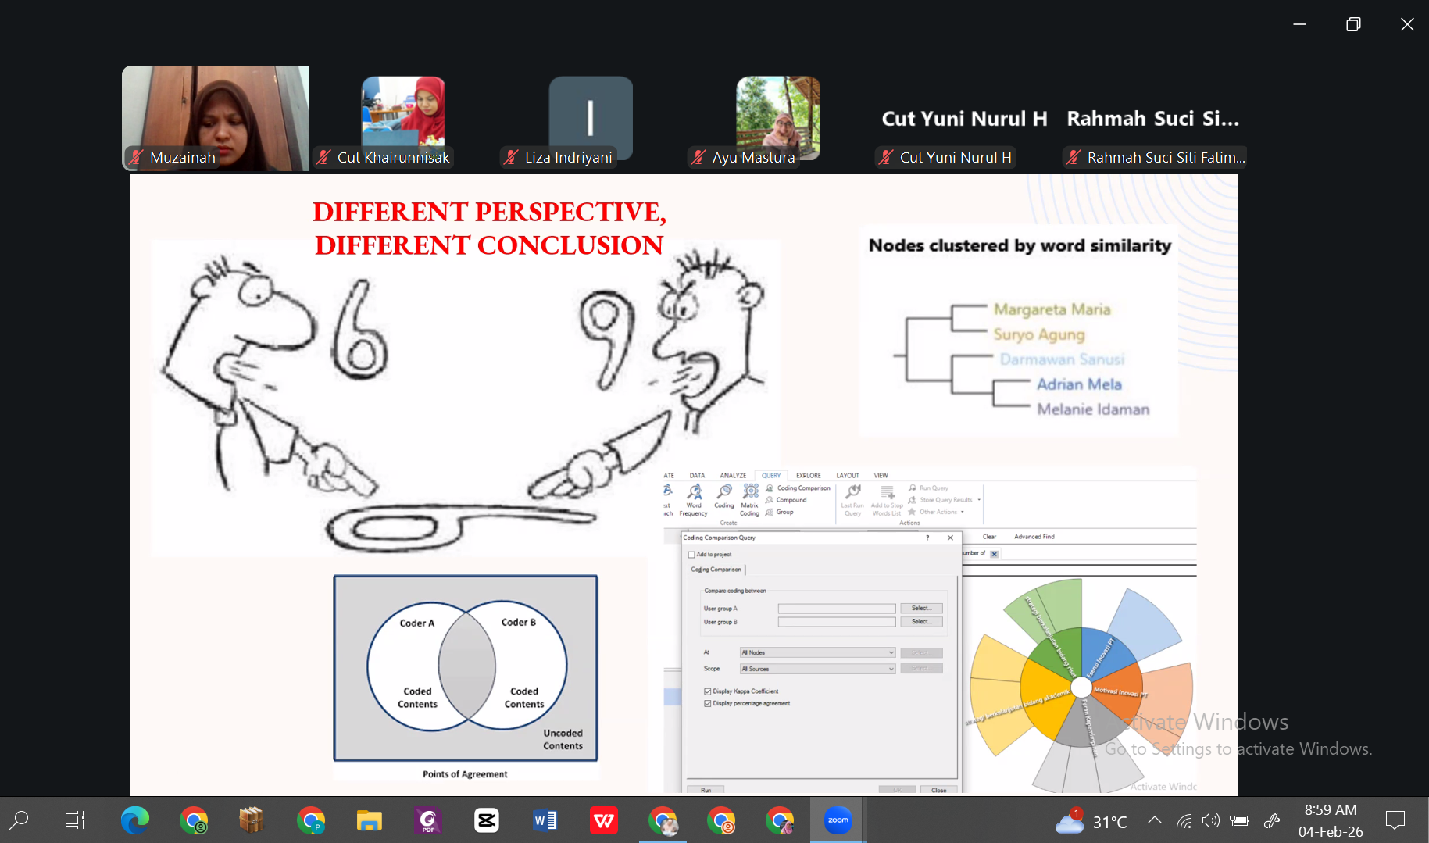Open the volume speaker tray icon
The width and height of the screenshot is (1429, 843).
pyautogui.click(x=1210, y=820)
